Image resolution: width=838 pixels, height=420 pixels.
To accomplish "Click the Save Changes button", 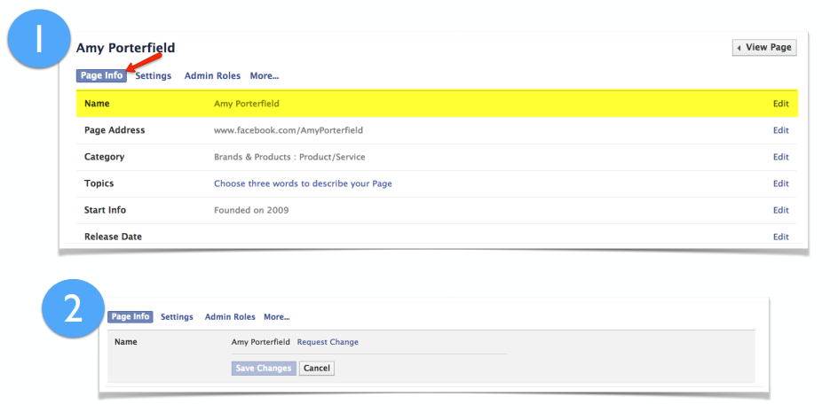I will 264,369.
